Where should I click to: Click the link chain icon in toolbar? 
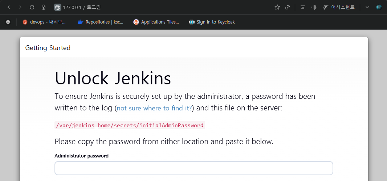point(287,7)
